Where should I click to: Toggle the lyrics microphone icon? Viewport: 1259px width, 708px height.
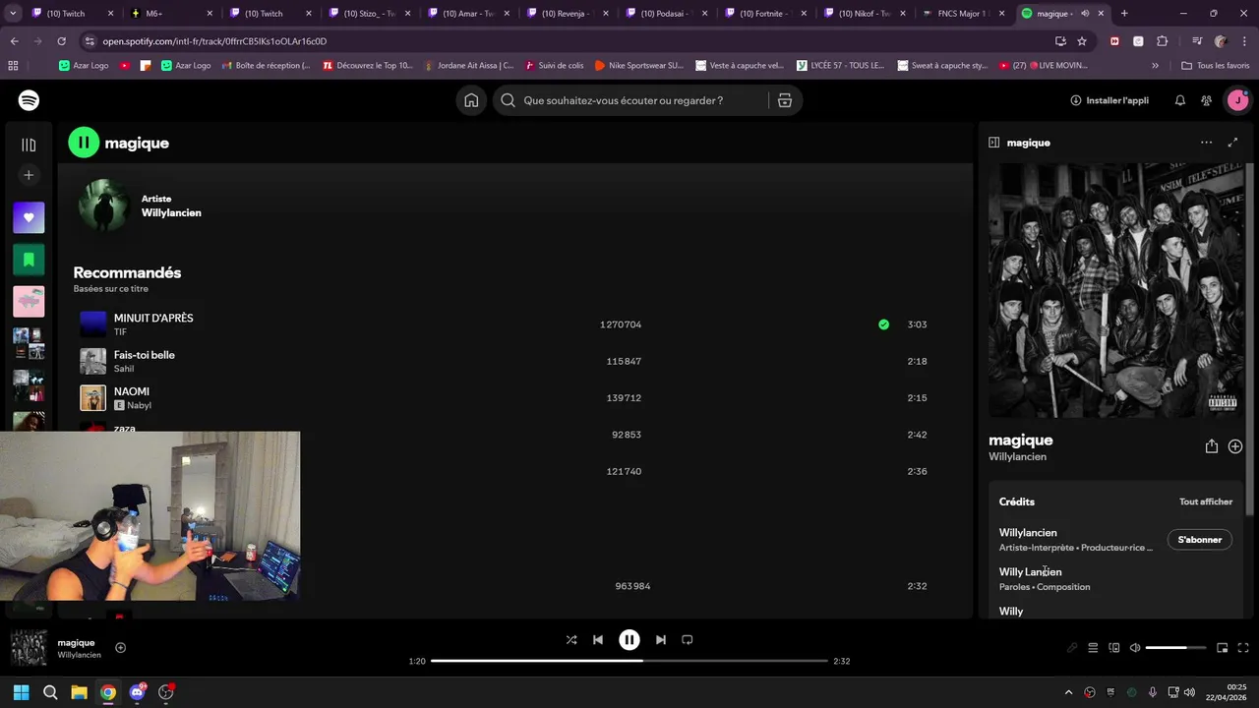tap(1072, 648)
